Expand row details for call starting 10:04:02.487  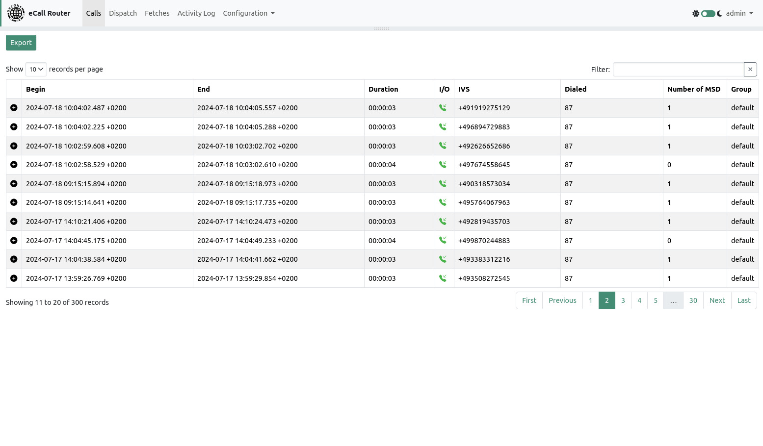click(14, 108)
